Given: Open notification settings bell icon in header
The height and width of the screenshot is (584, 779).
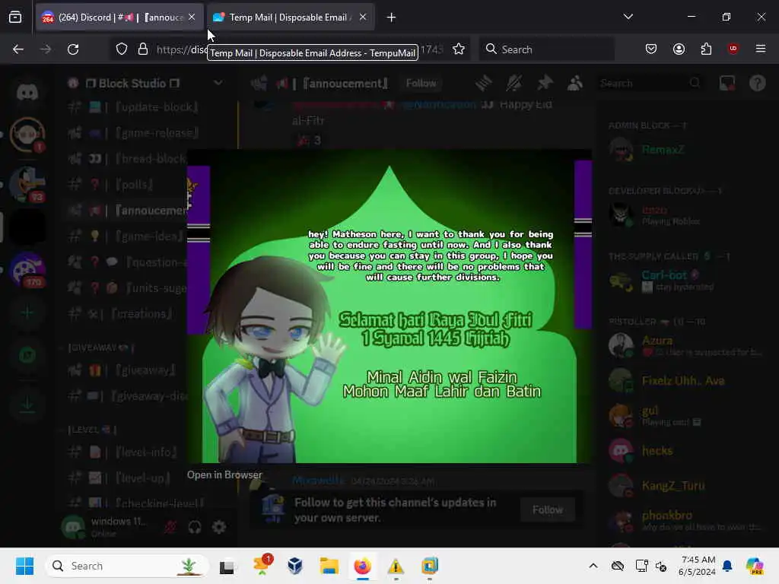Looking at the screenshot, I should [514, 83].
